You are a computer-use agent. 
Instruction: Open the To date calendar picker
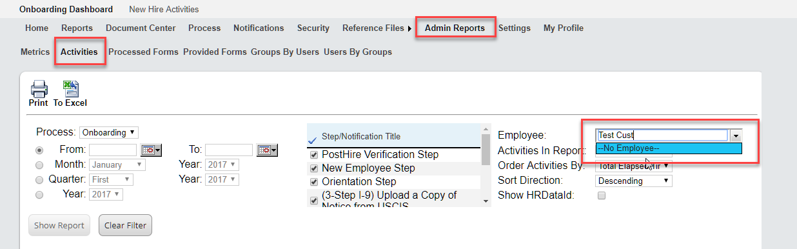267,150
